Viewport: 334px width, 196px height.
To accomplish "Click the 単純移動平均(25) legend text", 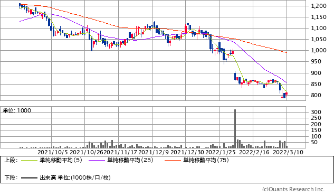I will point(130,160).
